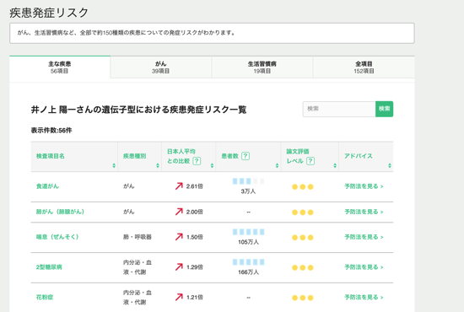The height and width of the screenshot is (312, 464).
Task: Click the 検索 search input field
Action: 339,109
